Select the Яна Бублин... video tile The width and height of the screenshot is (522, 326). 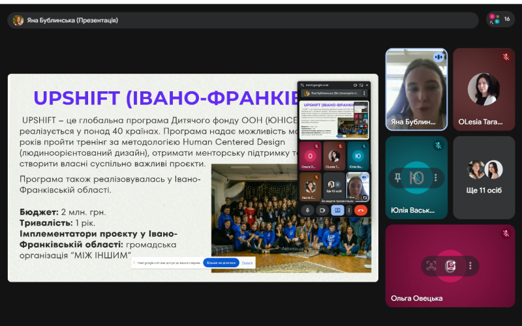click(416, 89)
